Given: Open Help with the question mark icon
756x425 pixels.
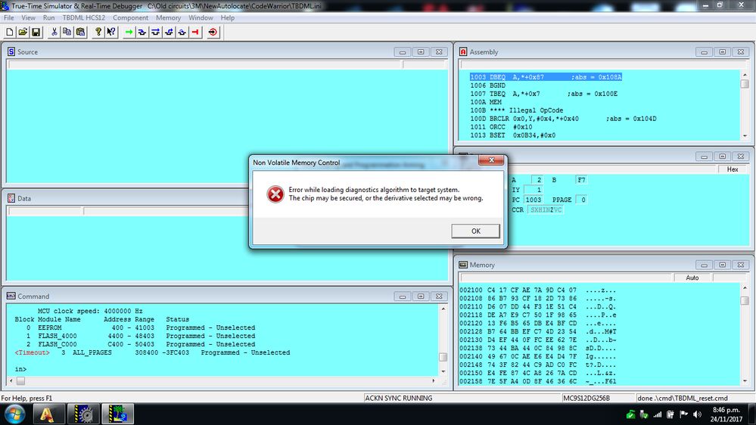Looking at the screenshot, I should (x=98, y=33).
